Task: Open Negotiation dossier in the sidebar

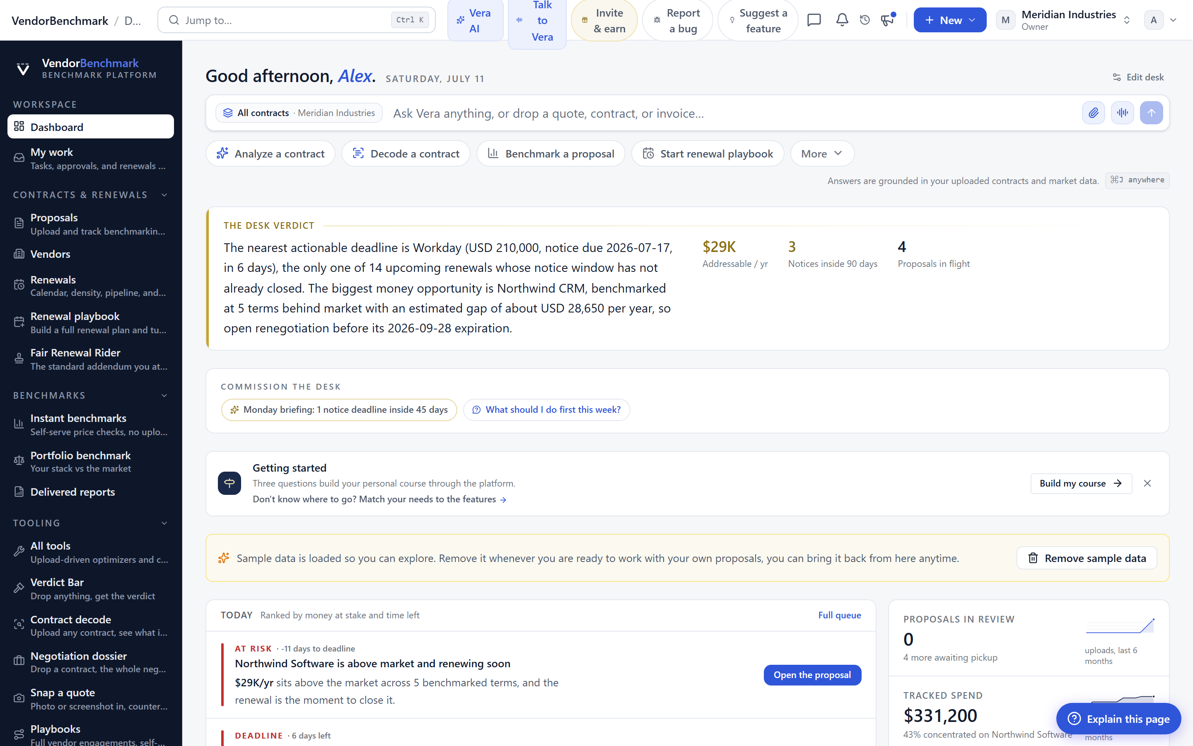Action: pos(91,662)
